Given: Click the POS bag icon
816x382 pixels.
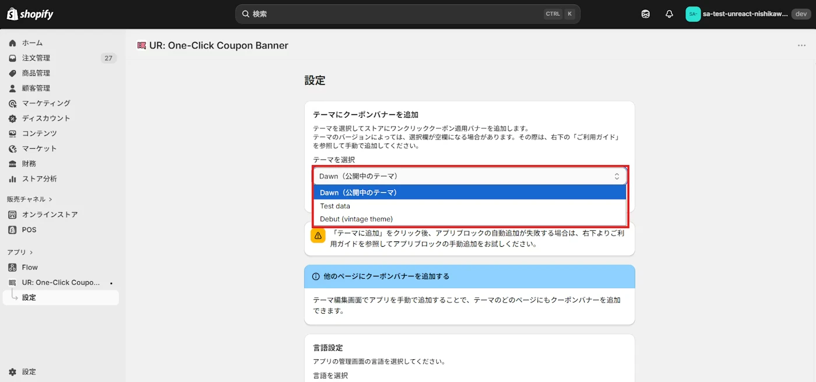Looking at the screenshot, I should 12,230.
